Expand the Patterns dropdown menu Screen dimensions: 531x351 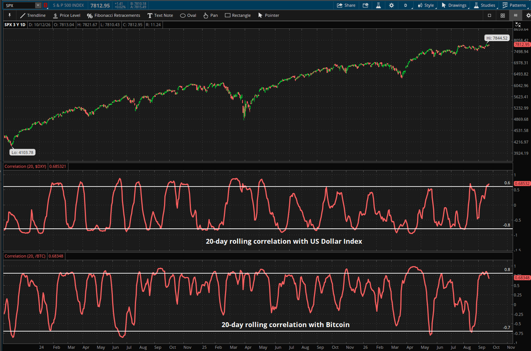click(514, 5)
